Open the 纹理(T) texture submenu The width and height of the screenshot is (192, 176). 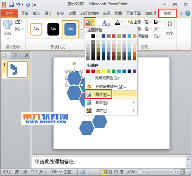click(x=111, y=111)
